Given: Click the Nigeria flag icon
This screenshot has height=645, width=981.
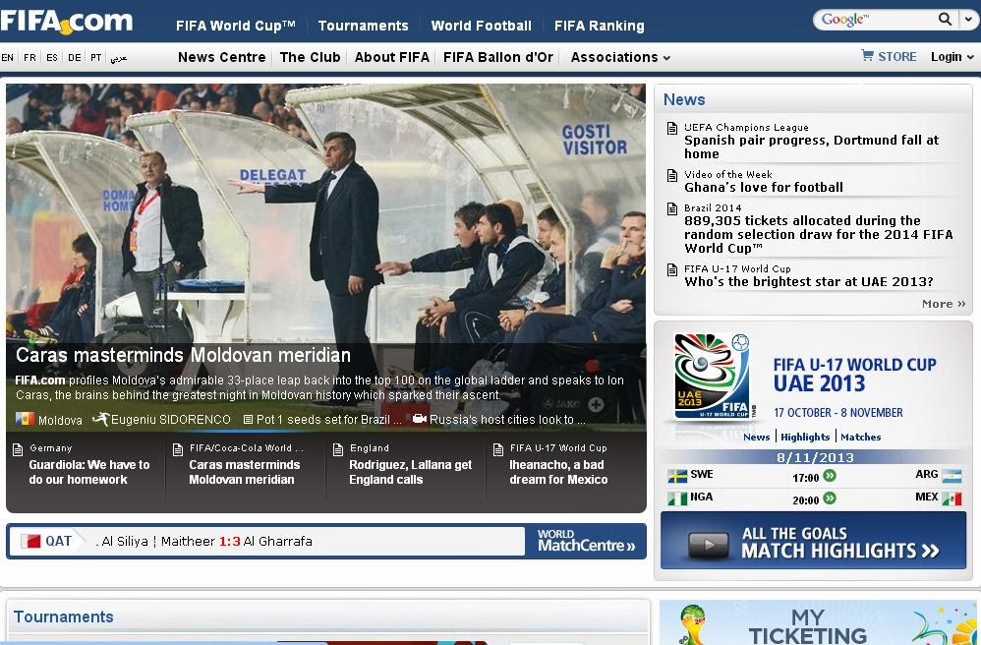Looking at the screenshot, I should point(677,498).
